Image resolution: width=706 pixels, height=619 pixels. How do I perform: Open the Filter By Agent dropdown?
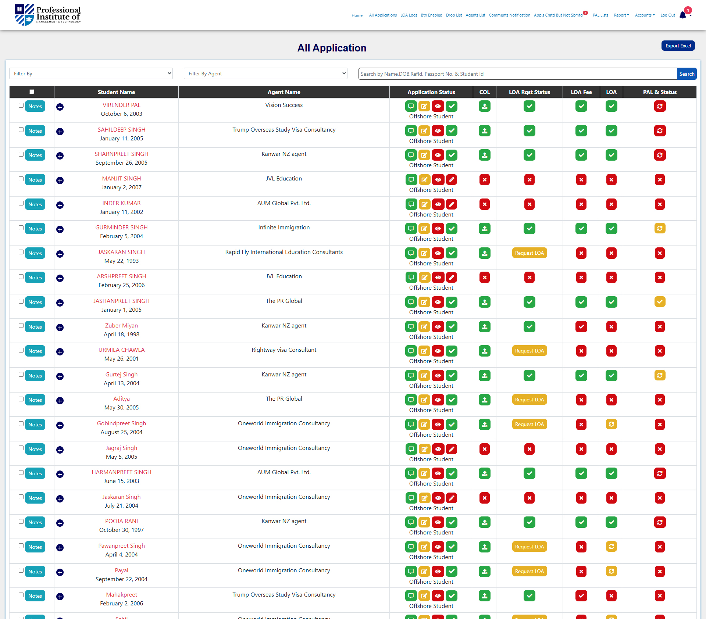tap(265, 74)
